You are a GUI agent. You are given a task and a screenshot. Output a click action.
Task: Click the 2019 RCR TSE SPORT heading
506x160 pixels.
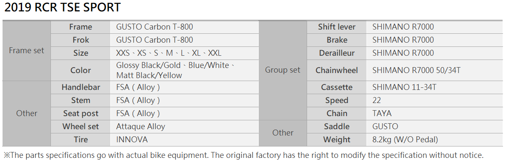tap(63, 8)
